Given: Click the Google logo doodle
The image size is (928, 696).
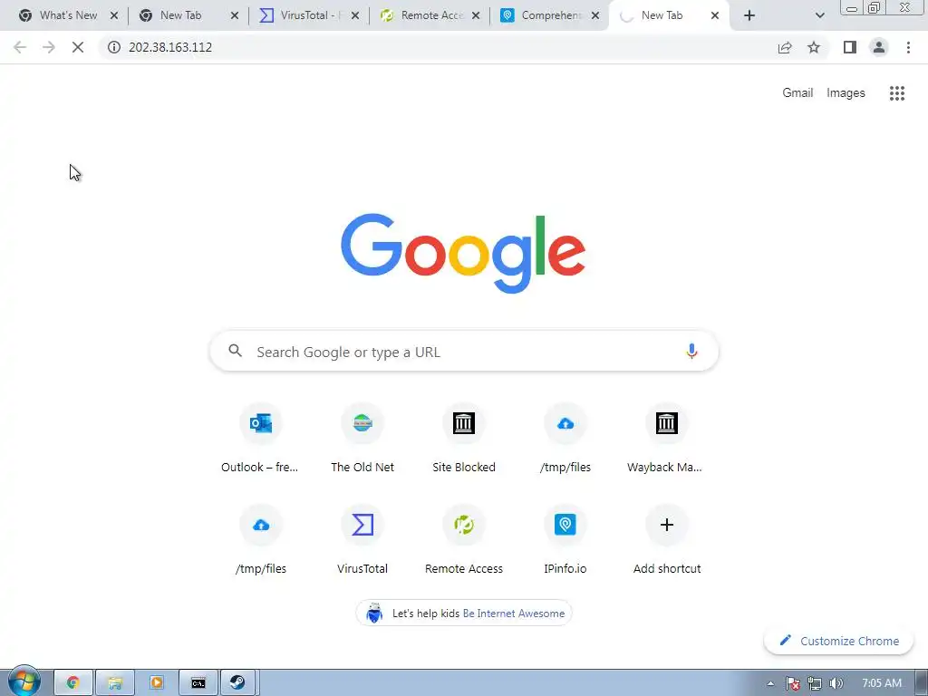Looking at the screenshot, I should (463, 253).
